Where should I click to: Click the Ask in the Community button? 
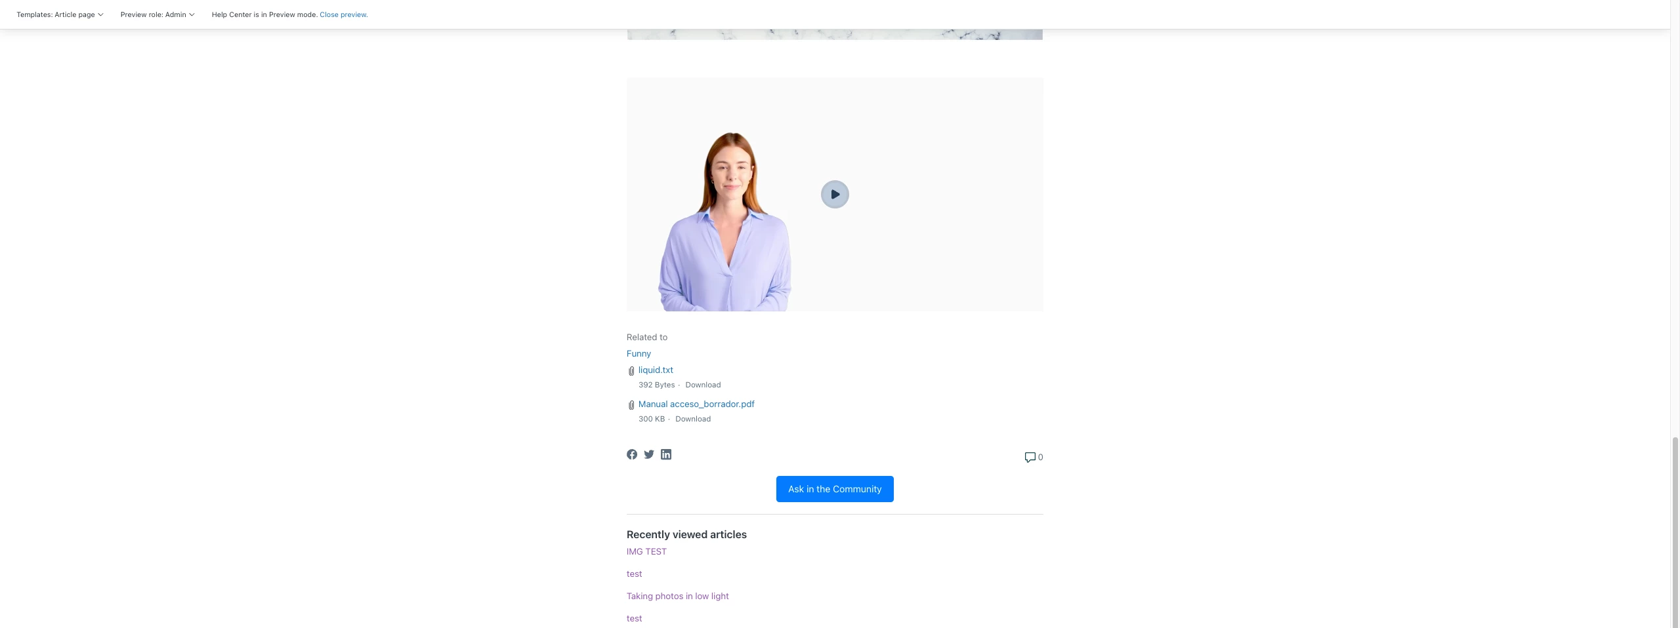[835, 489]
